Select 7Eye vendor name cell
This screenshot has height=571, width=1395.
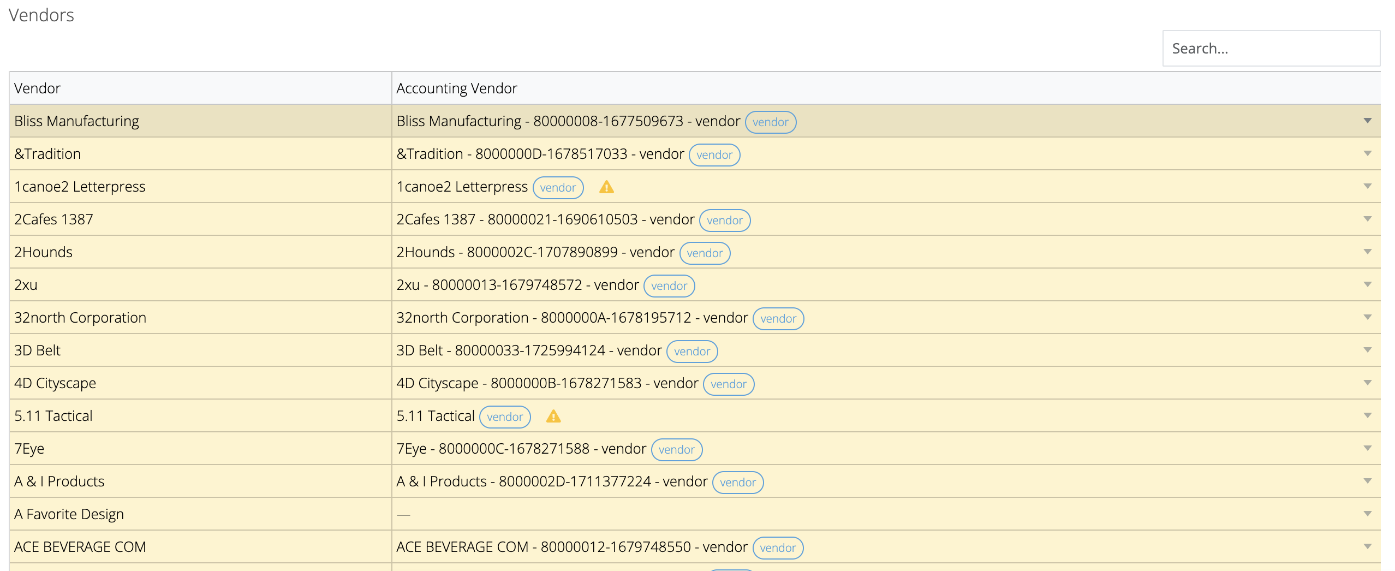click(200, 448)
